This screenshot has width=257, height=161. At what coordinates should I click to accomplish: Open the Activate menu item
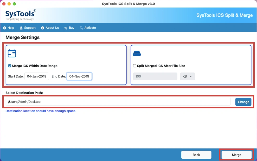pos(88,28)
